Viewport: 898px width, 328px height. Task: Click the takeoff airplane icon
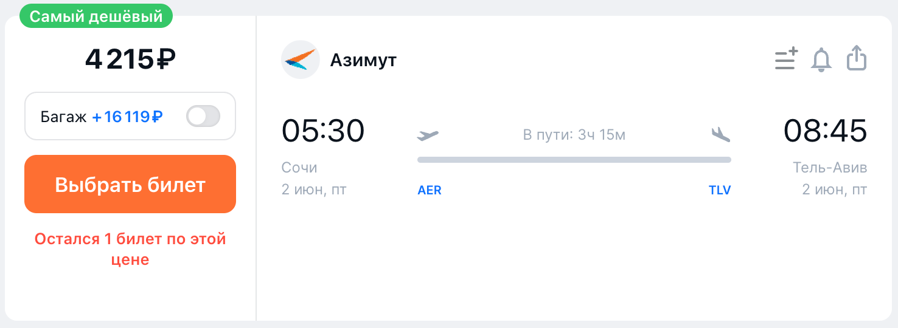click(x=428, y=135)
